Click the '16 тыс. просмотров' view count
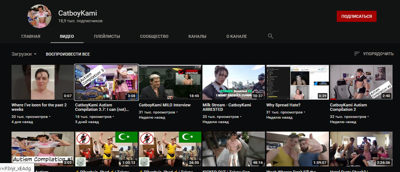The height and width of the screenshot is (172, 400). [93, 117]
